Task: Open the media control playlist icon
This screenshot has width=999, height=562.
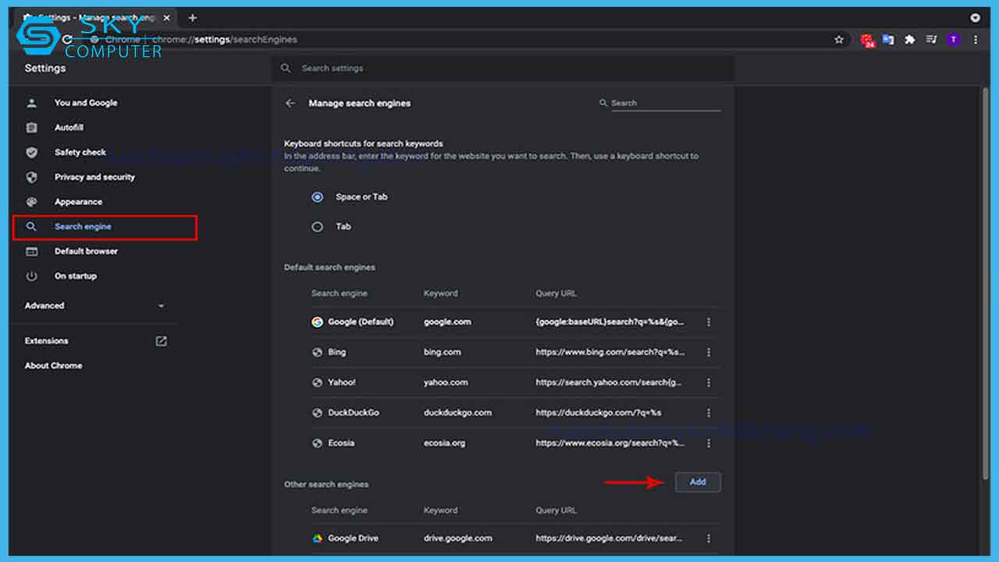Action: [x=932, y=40]
